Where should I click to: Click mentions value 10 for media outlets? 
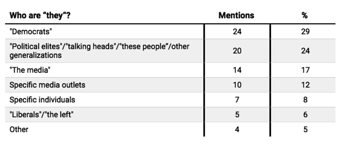pos(237,85)
